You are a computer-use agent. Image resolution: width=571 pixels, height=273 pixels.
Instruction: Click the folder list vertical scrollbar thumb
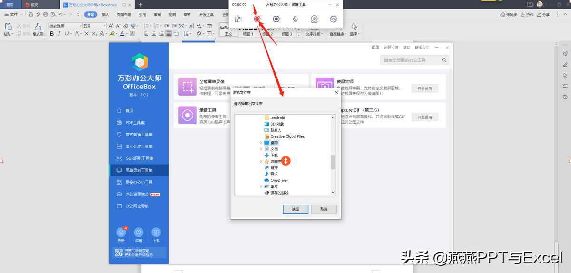click(333, 162)
